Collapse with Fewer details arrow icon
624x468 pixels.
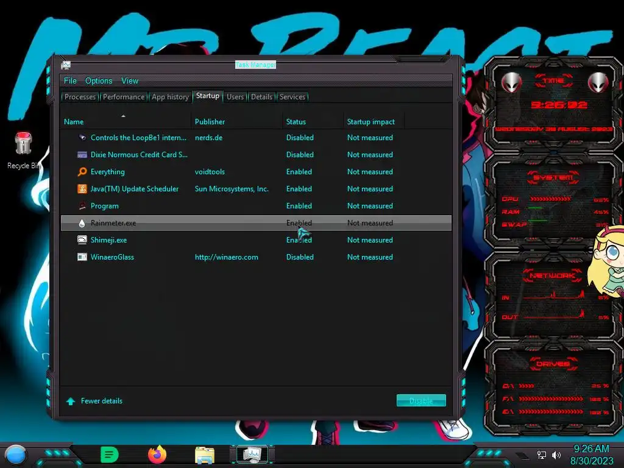(71, 401)
